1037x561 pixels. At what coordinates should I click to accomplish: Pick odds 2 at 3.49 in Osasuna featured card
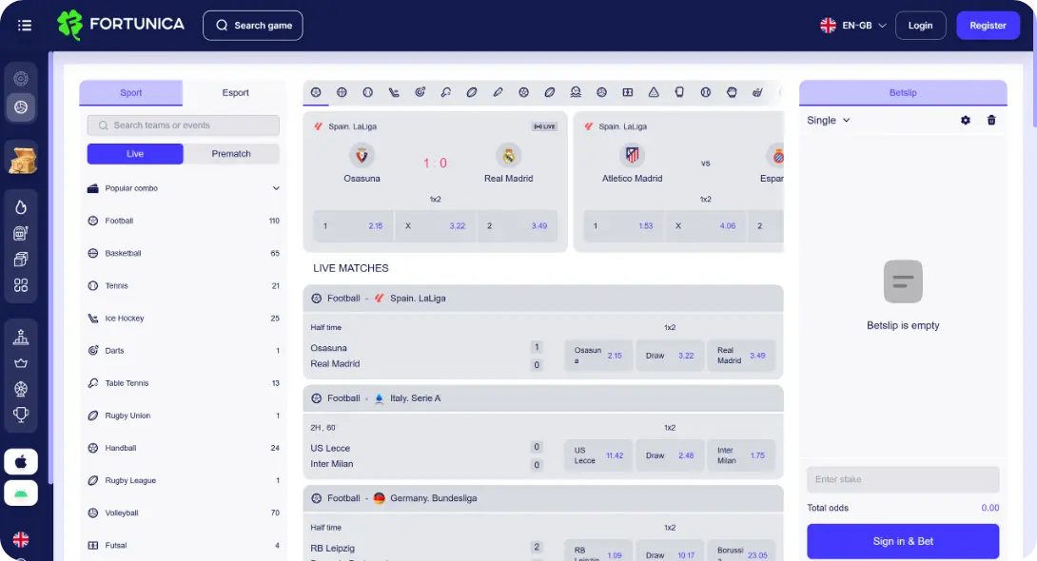pyautogui.click(x=518, y=226)
